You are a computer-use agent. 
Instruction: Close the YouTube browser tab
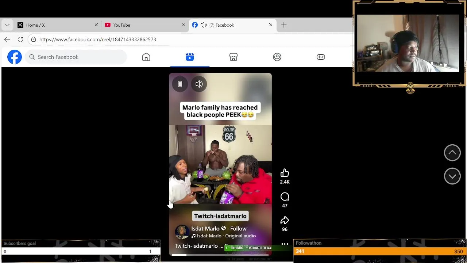coord(184,25)
